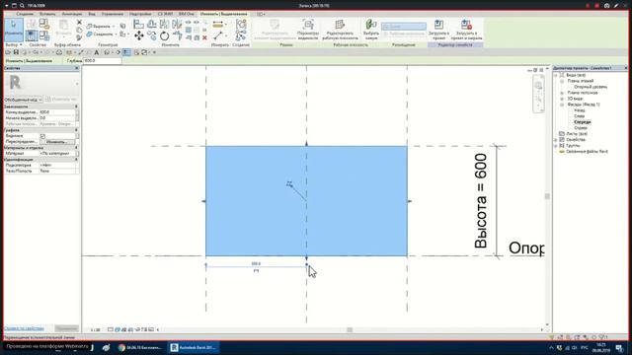Toggle the Visible (Видимый) checkbox in properties
This screenshot has height=355, width=632.
click(x=42, y=136)
